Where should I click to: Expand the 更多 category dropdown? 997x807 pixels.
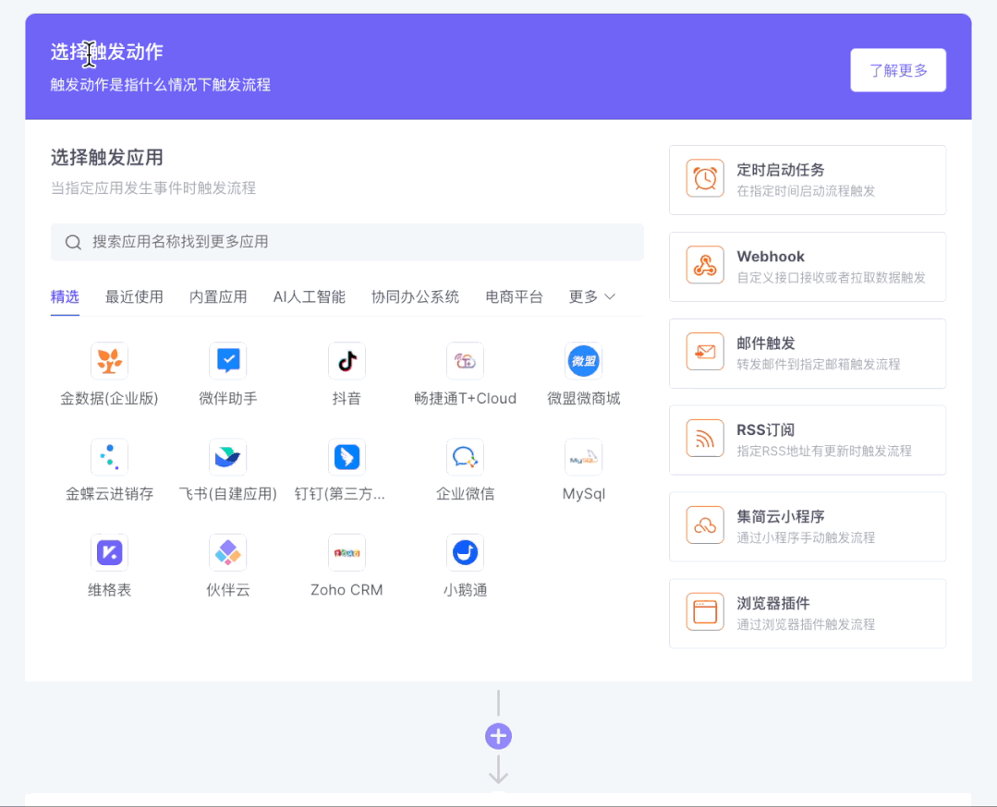point(591,296)
